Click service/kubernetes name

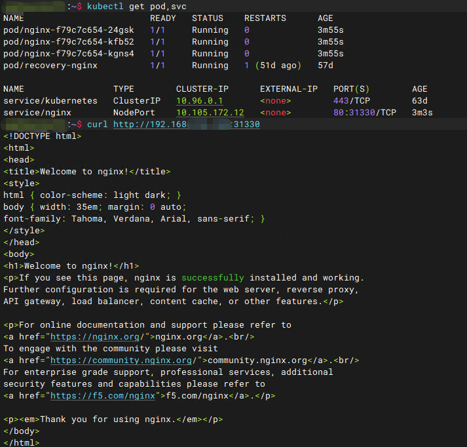[x=50, y=101]
